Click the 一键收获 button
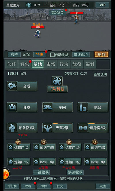 tap(41, 172)
